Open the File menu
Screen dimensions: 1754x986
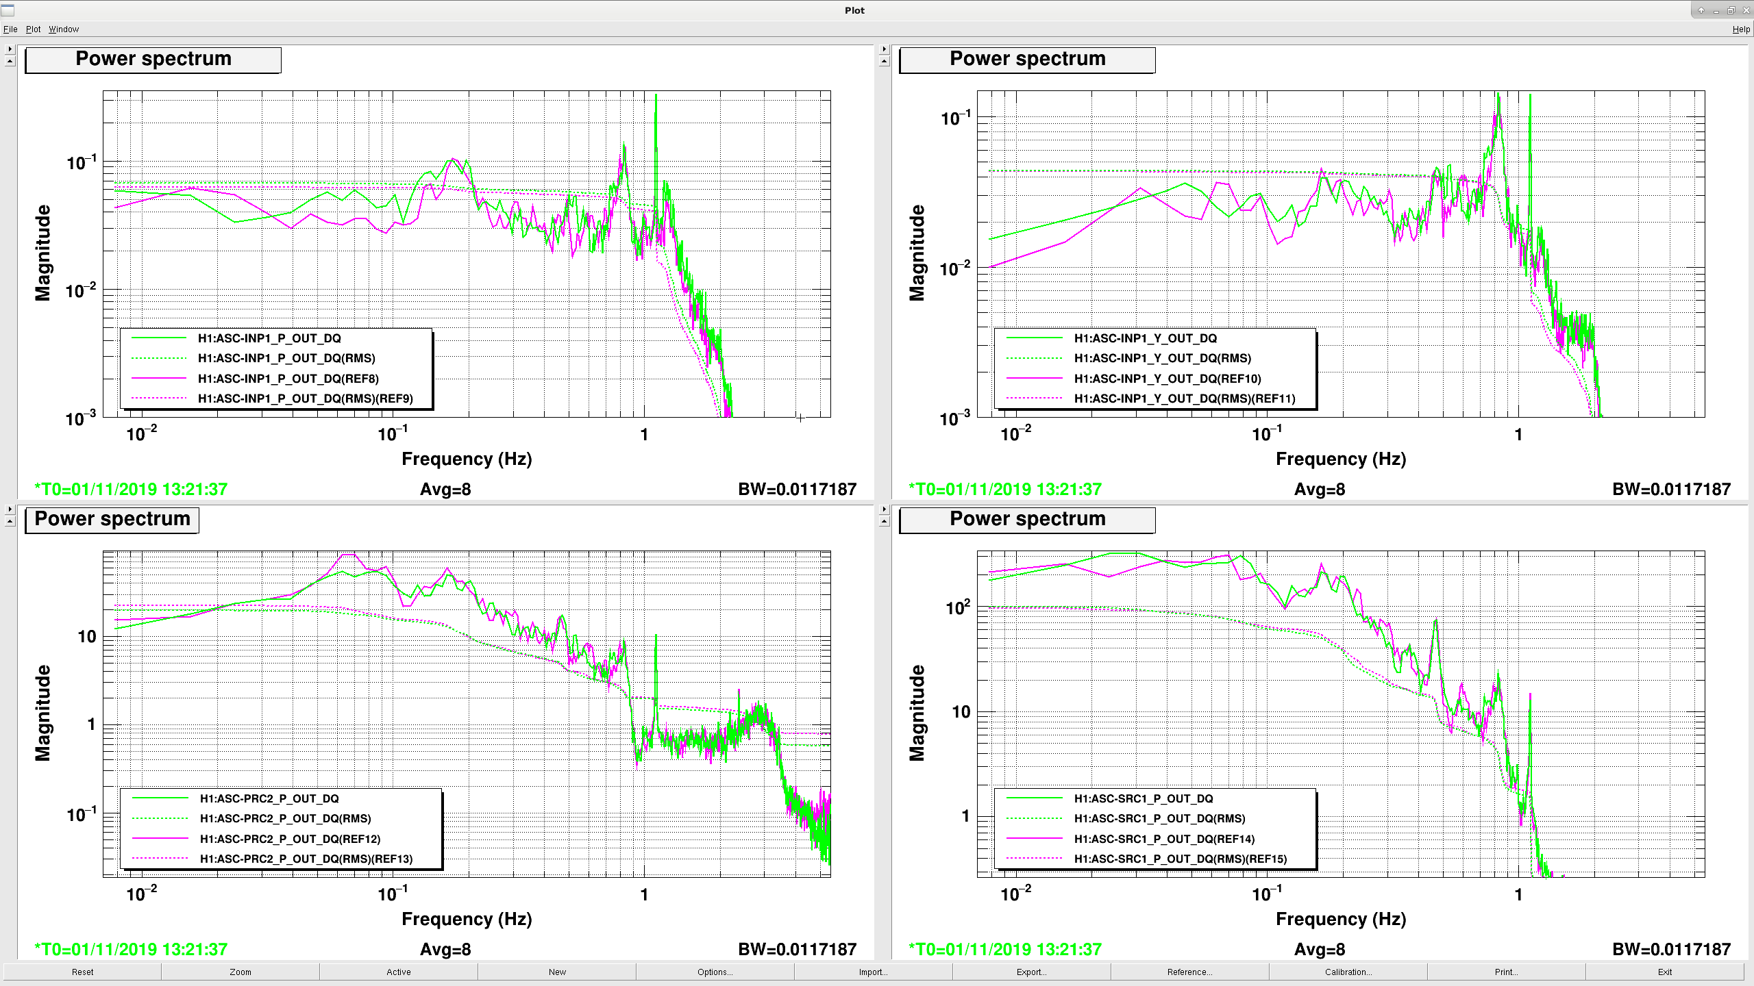click(10, 29)
